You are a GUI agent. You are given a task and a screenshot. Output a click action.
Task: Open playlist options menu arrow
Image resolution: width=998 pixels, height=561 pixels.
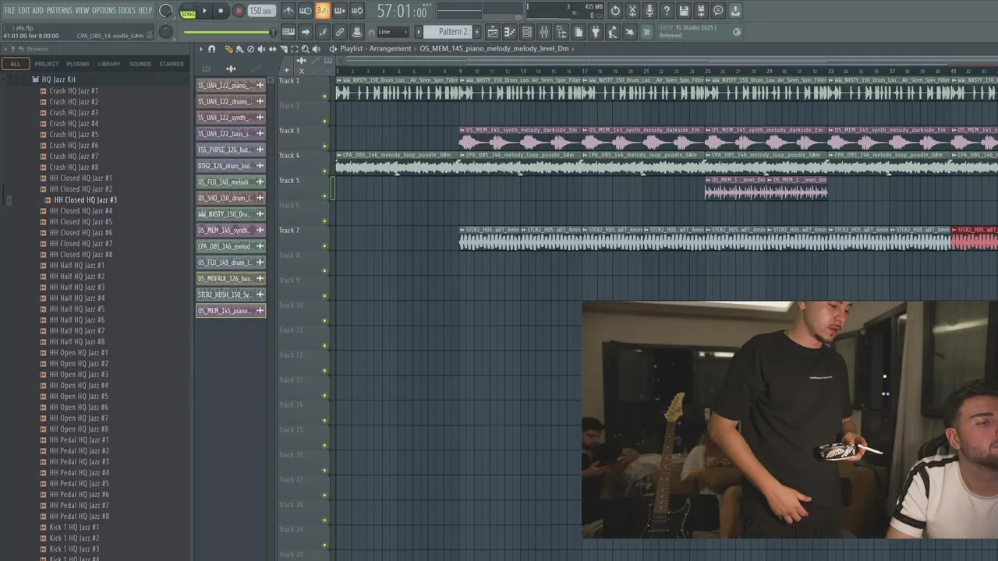(200, 49)
